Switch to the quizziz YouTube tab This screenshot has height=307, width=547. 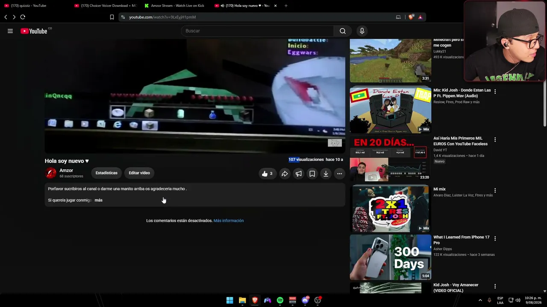(34, 6)
